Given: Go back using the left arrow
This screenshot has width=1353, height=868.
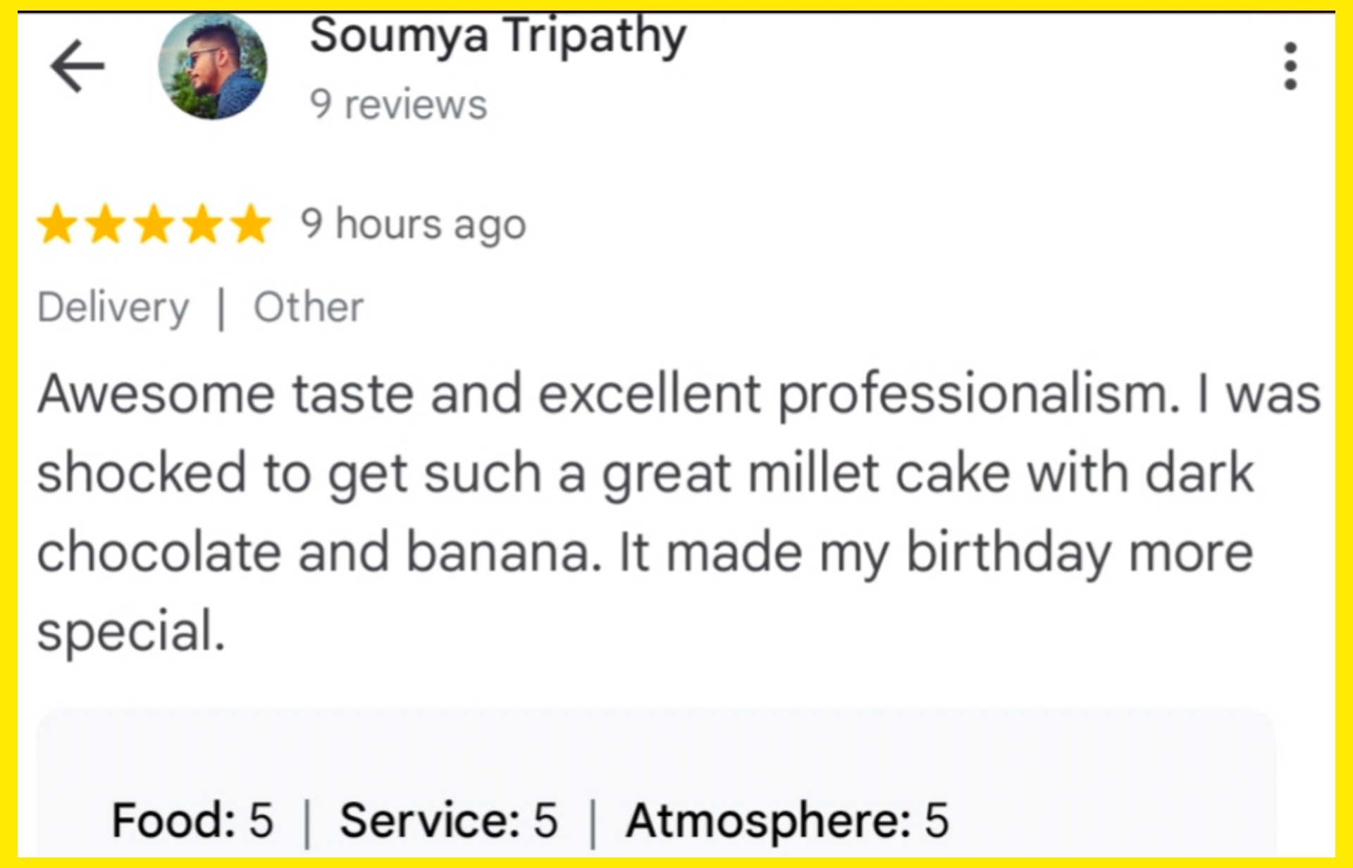Looking at the screenshot, I should [x=78, y=66].
